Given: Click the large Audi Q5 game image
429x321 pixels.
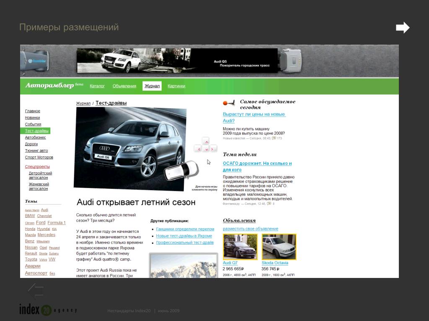Looking at the screenshot, I should click(x=130, y=149).
